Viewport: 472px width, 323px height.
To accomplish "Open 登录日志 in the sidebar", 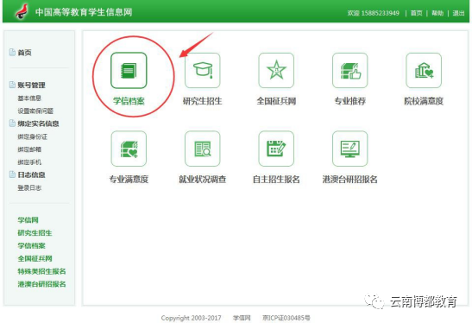I will 29,187.
